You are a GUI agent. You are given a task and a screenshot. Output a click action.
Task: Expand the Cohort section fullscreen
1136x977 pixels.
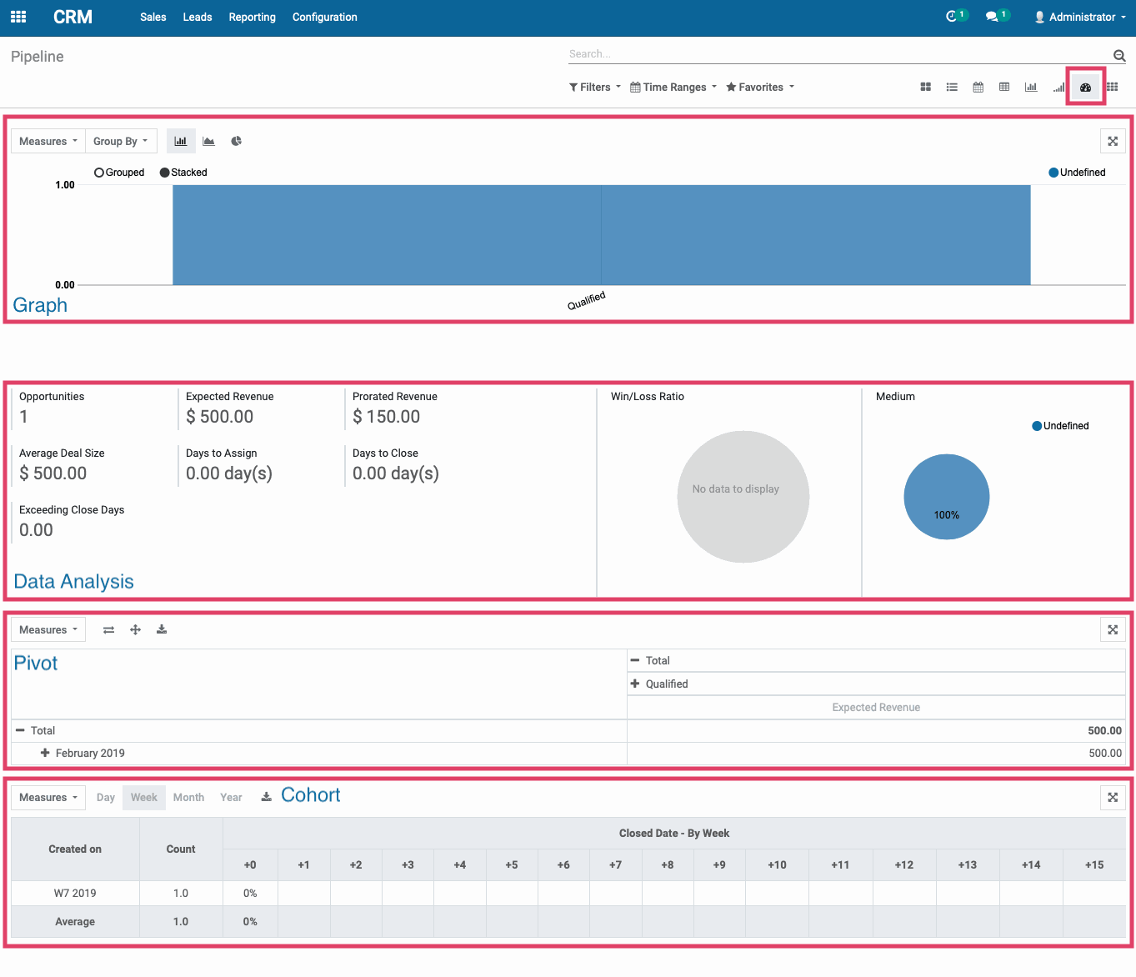pyautogui.click(x=1113, y=797)
